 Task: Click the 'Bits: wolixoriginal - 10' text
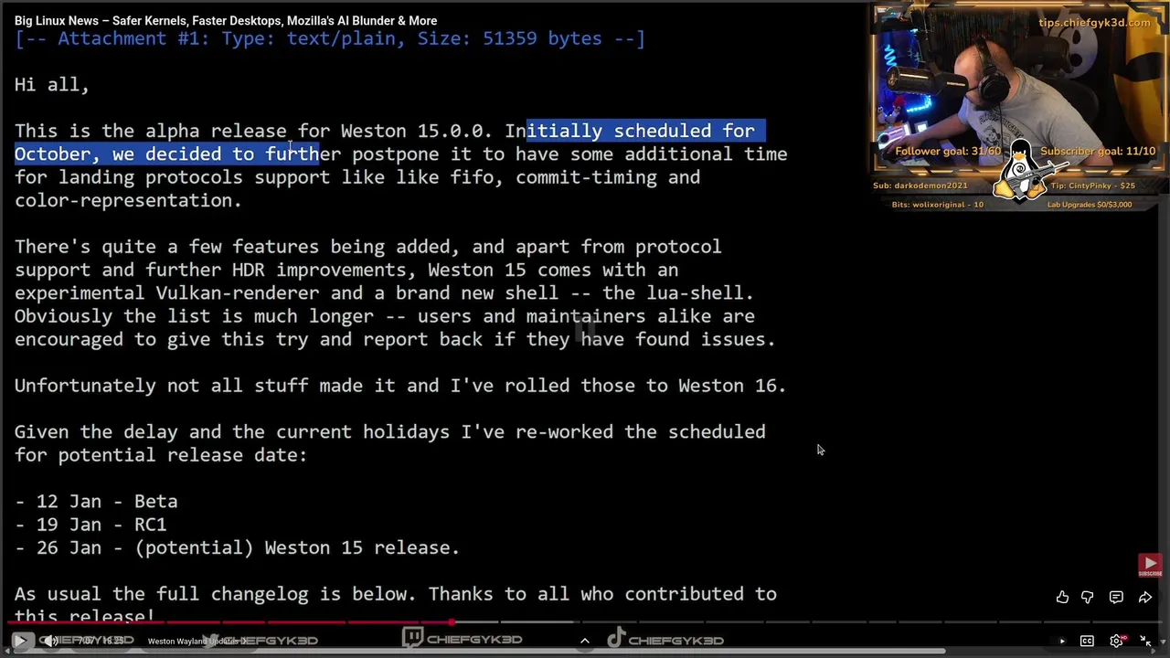click(x=938, y=205)
